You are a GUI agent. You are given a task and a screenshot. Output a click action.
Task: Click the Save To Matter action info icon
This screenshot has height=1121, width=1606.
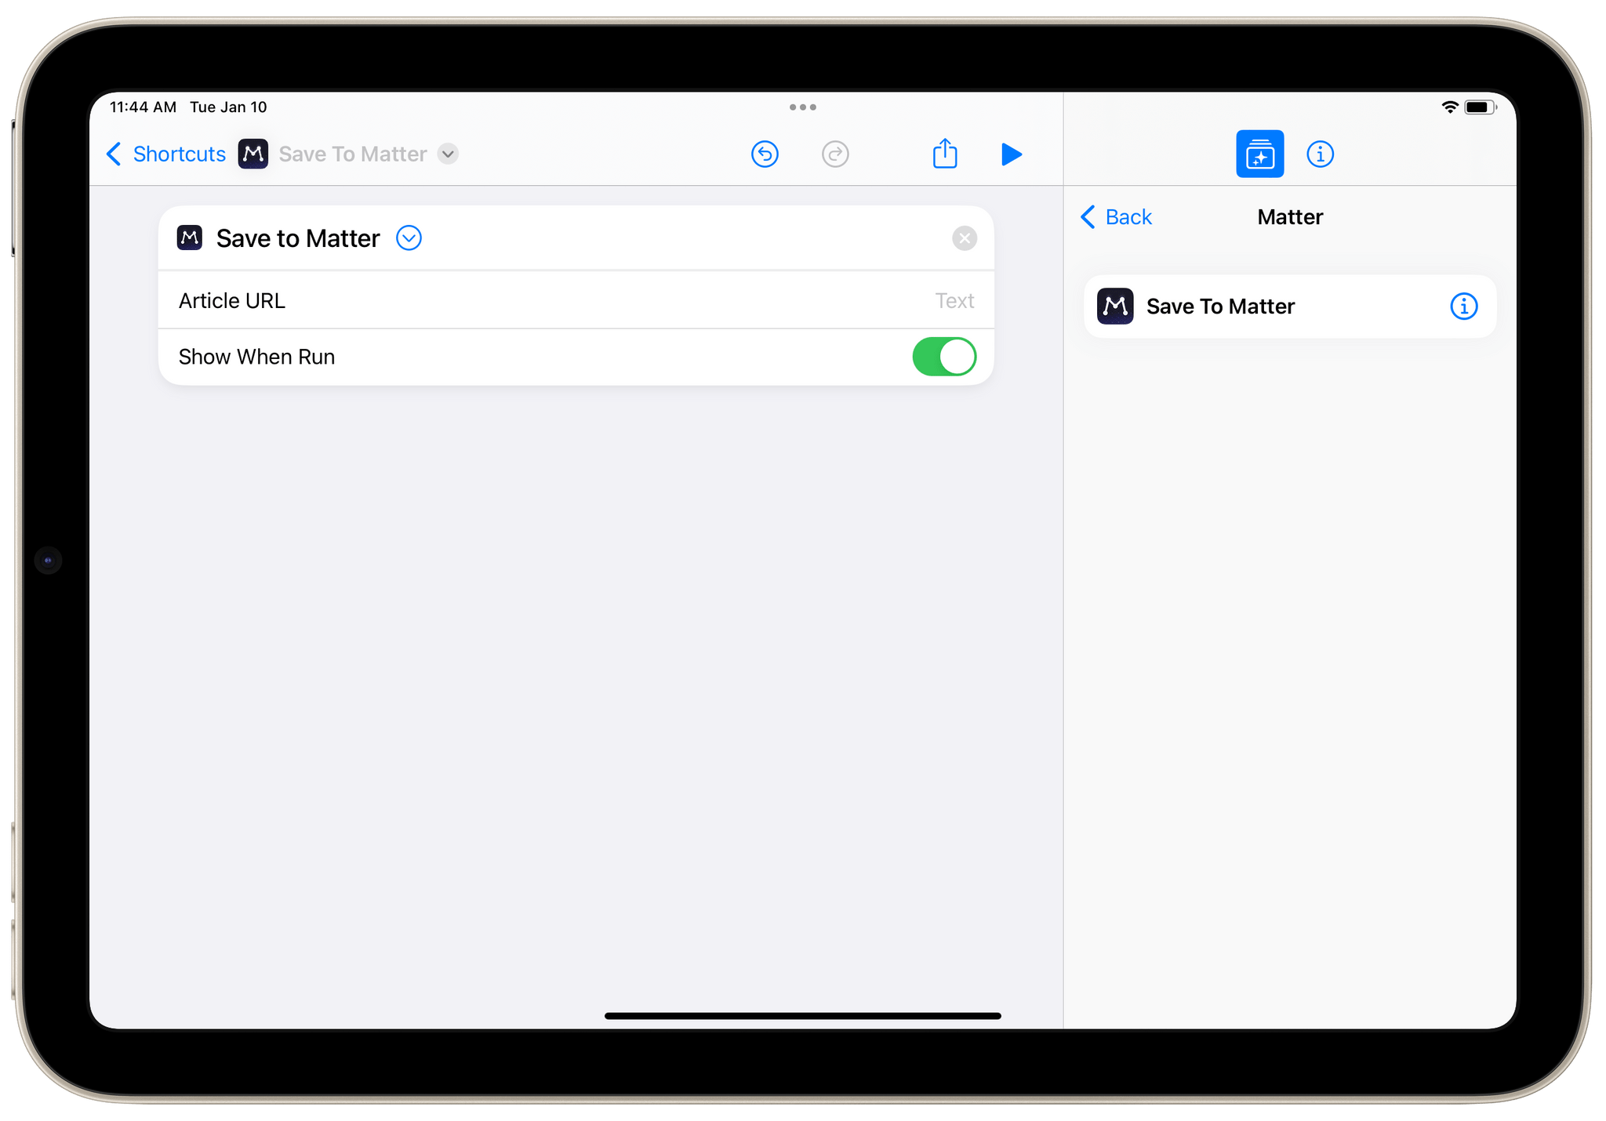click(x=1464, y=305)
